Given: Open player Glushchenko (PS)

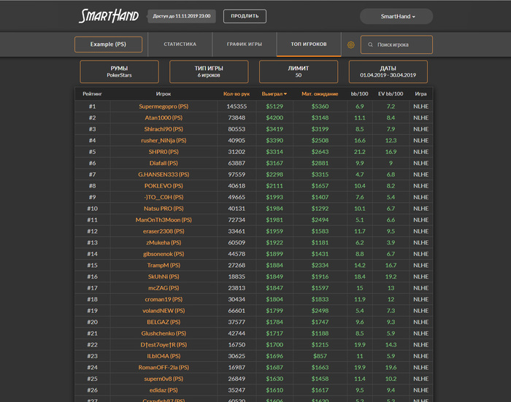Looking at the screenshot, I should [164, 333].
